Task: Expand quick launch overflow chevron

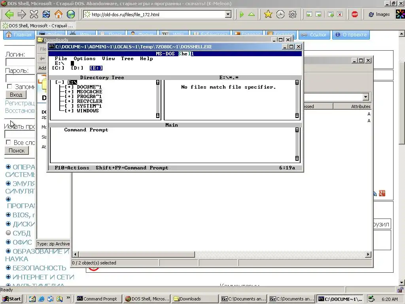Action: 68,298
